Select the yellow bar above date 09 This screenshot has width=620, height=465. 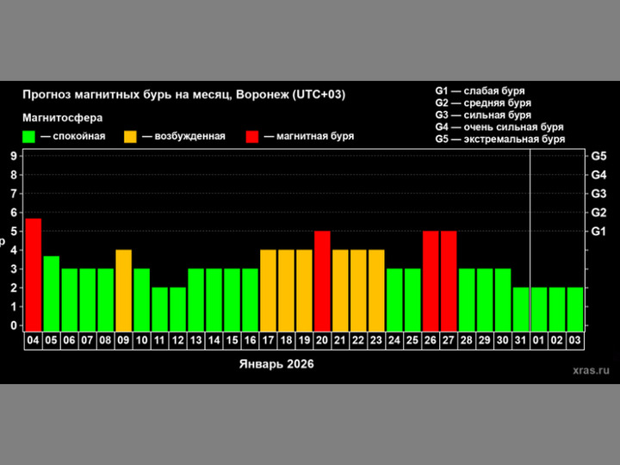click(123, 288)
